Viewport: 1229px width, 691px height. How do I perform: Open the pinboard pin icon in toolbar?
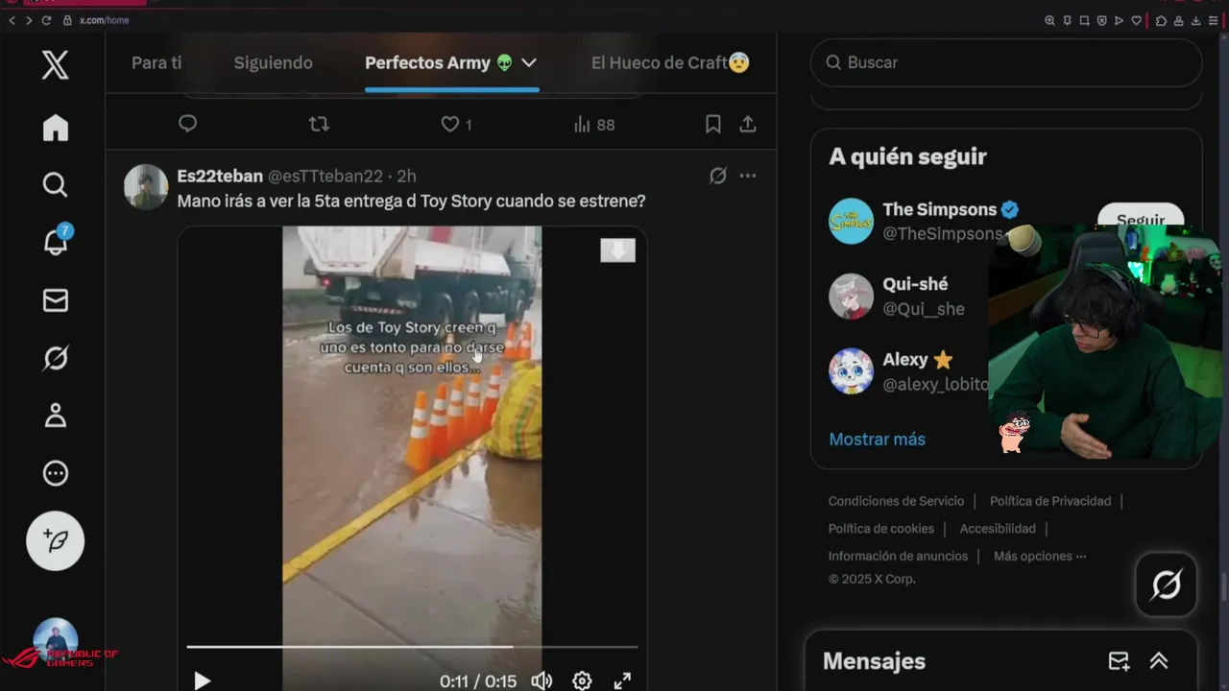tap(1067, 20)
